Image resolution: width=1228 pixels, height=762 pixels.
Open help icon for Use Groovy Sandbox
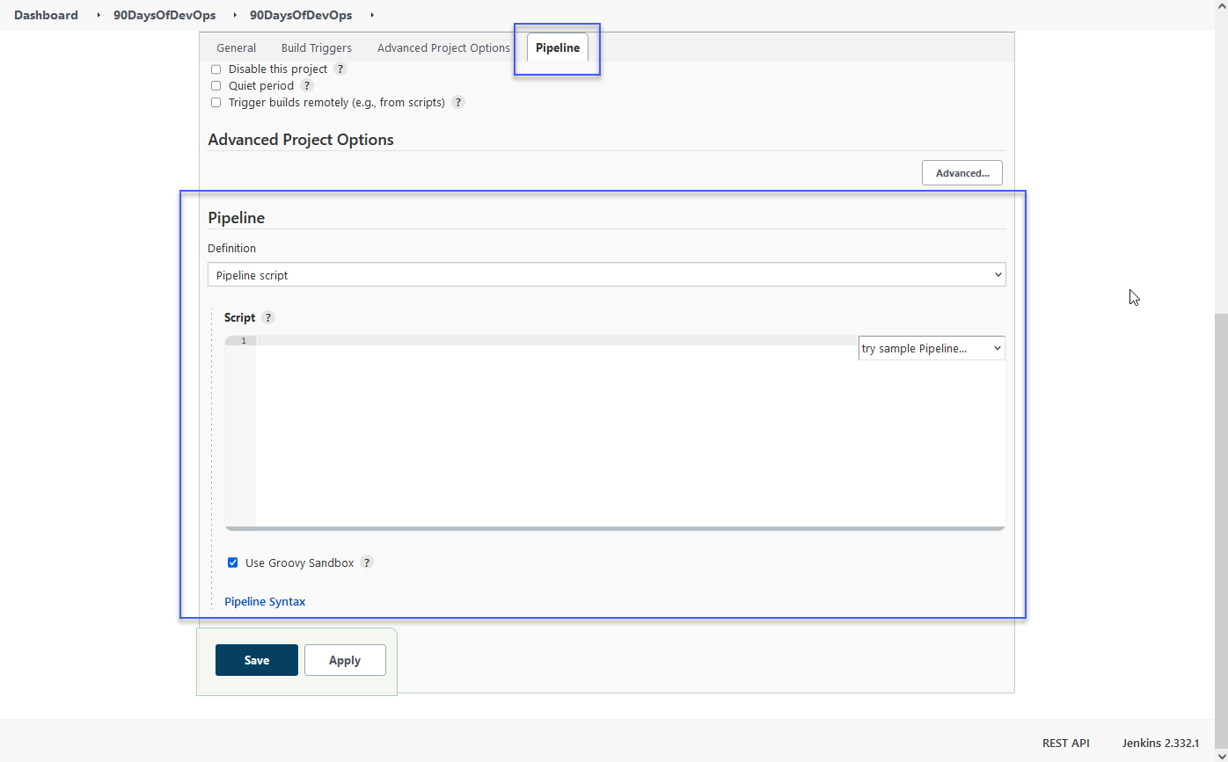point(367,562)
